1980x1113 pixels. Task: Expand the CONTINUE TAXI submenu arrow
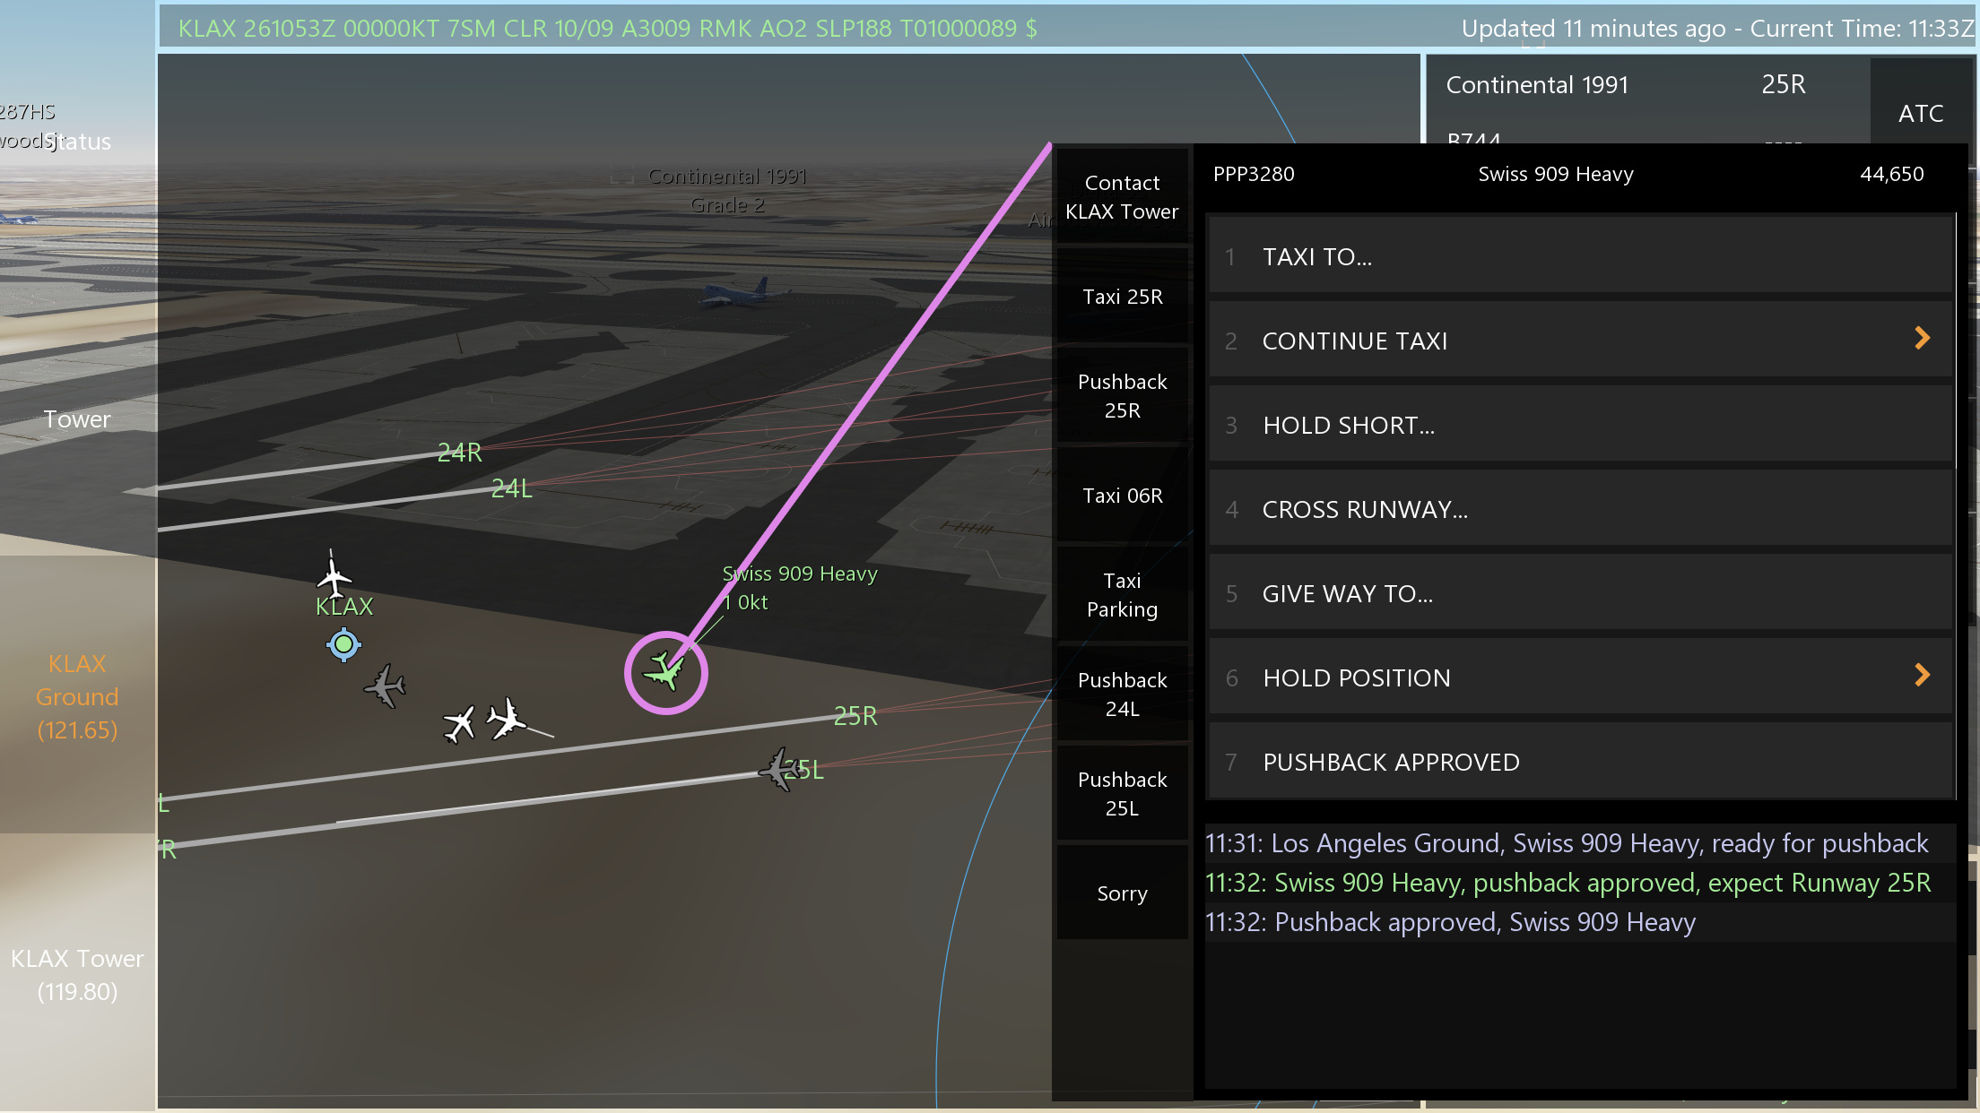(x=1922, y=339)
